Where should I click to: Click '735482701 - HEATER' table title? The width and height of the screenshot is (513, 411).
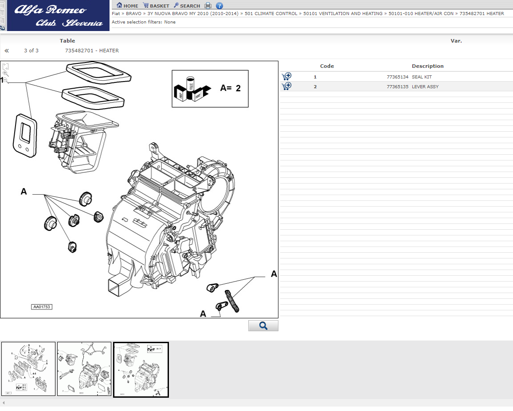click(92, 51)
